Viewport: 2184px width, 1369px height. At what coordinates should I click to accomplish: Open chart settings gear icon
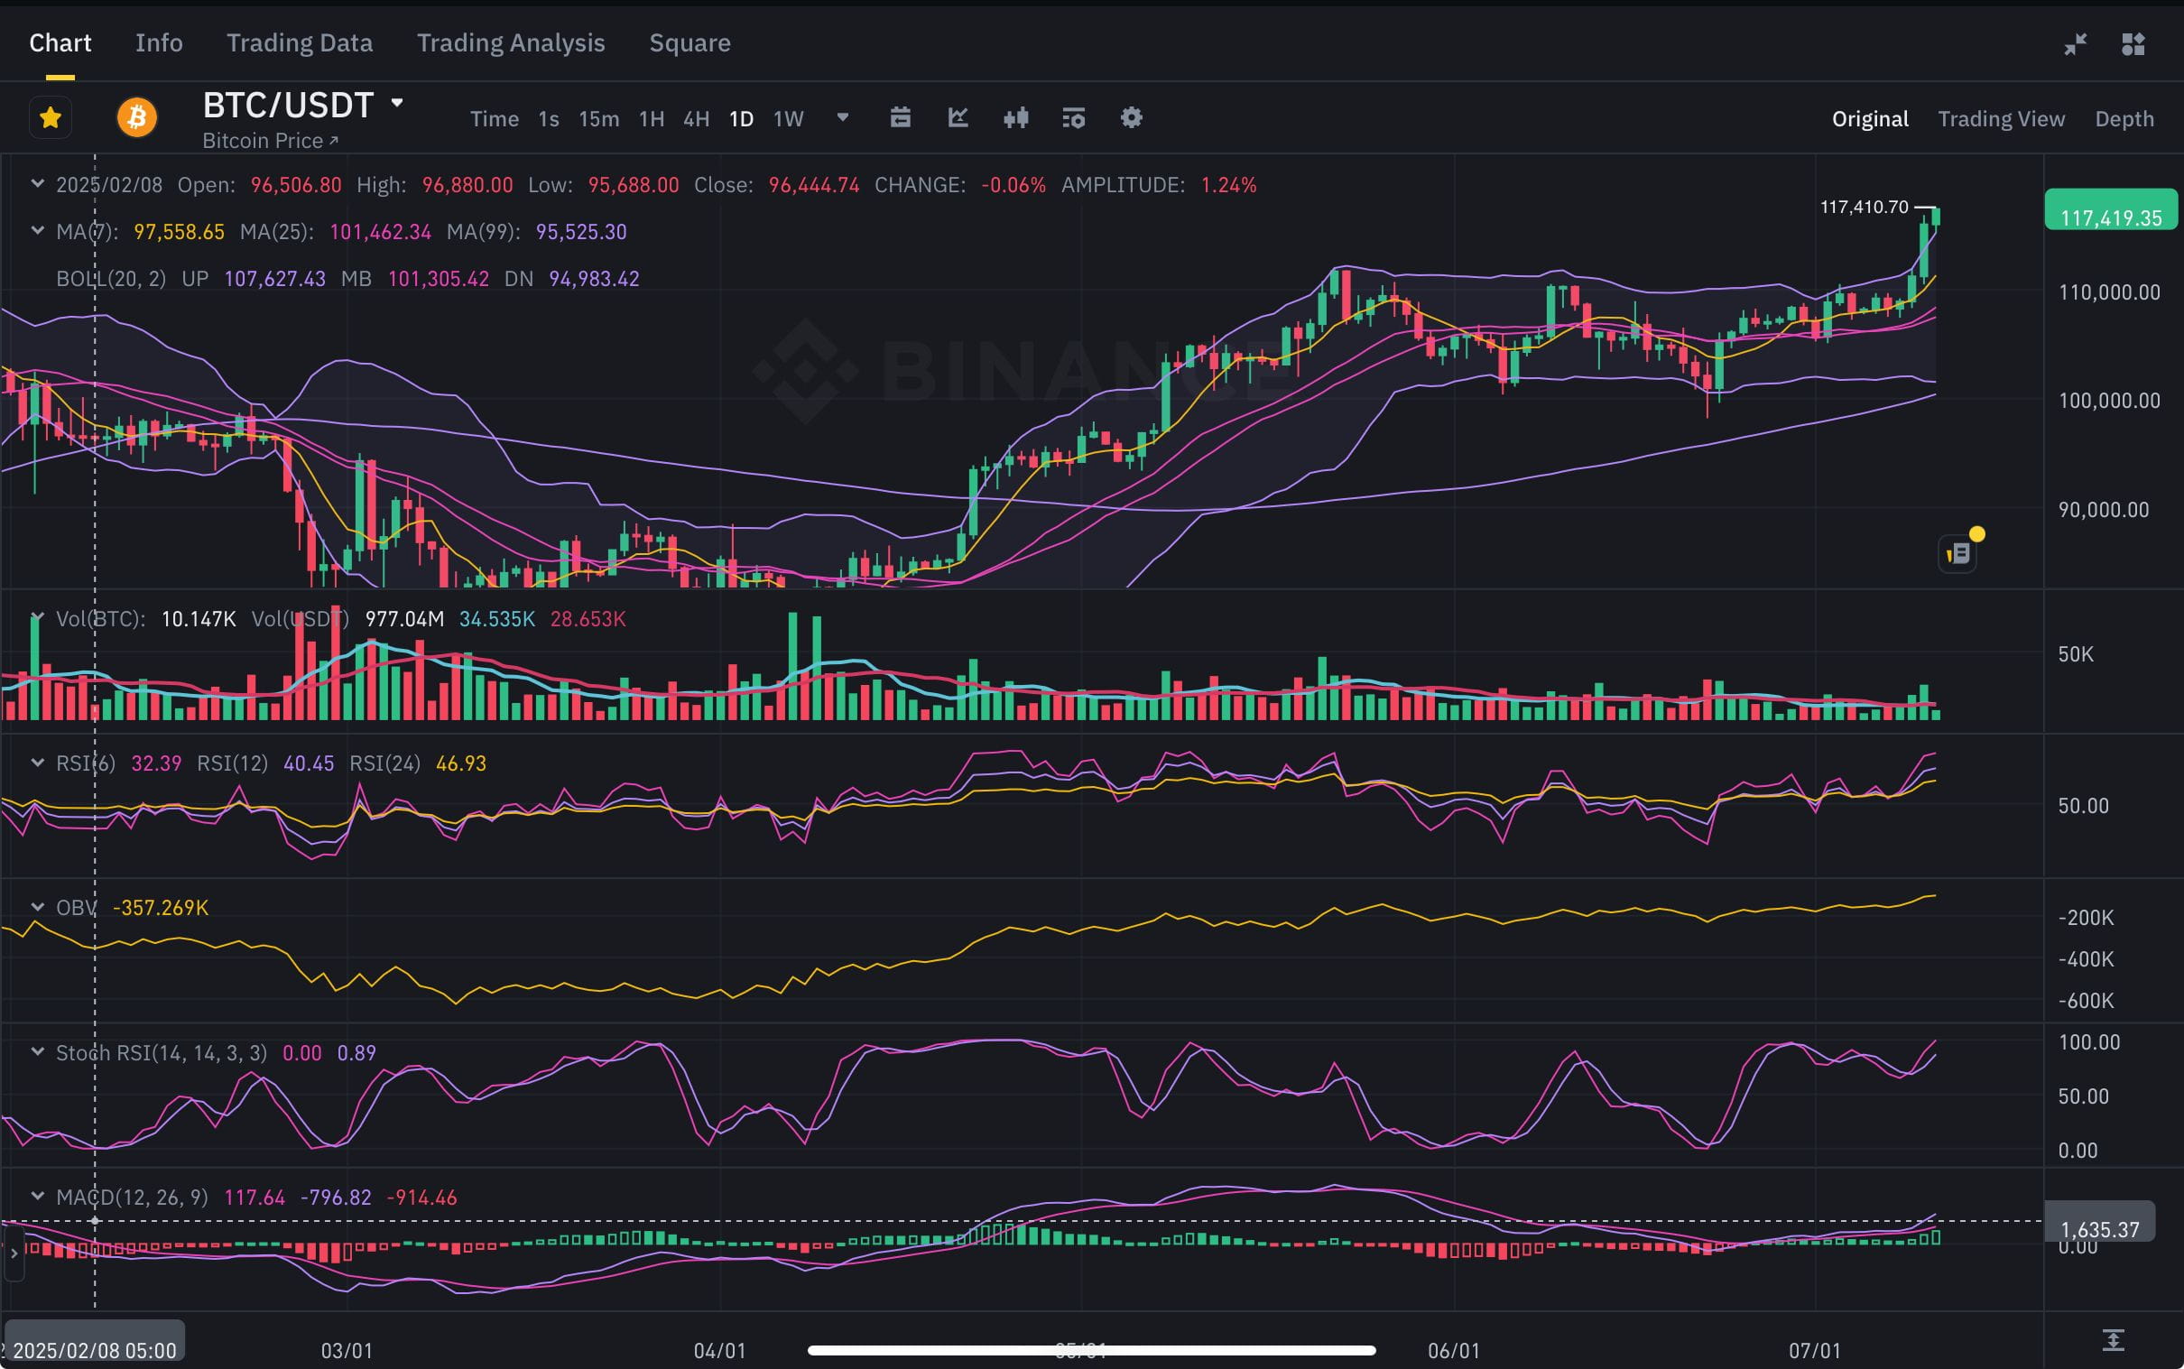pyautogui.click(x=1131, y=117)
